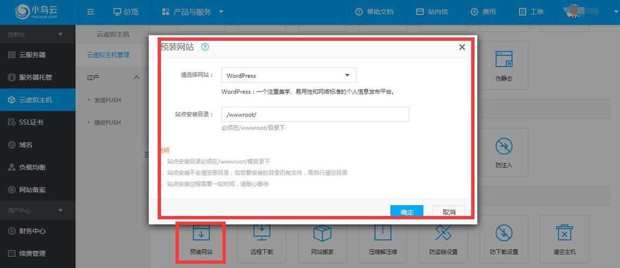Select 云虚拟主机 in sidebar
The height and width of the screenshot is (268, 620).
(x=38, y=100)
